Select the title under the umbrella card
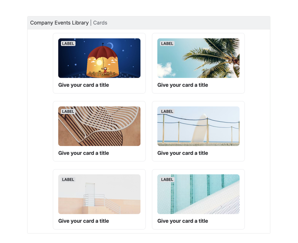This screenshot has width=298, height=243. coord(84,85)
